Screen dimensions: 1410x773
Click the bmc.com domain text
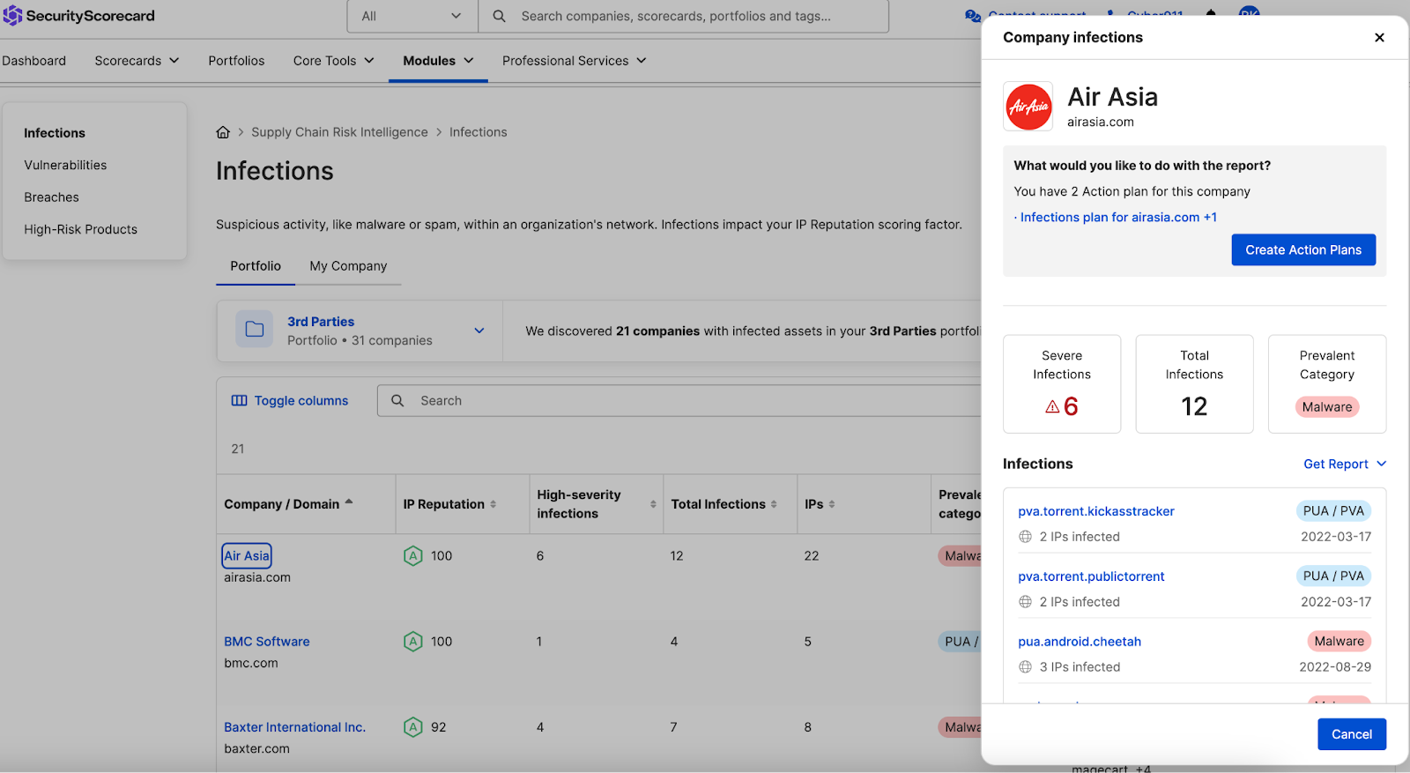251,663
